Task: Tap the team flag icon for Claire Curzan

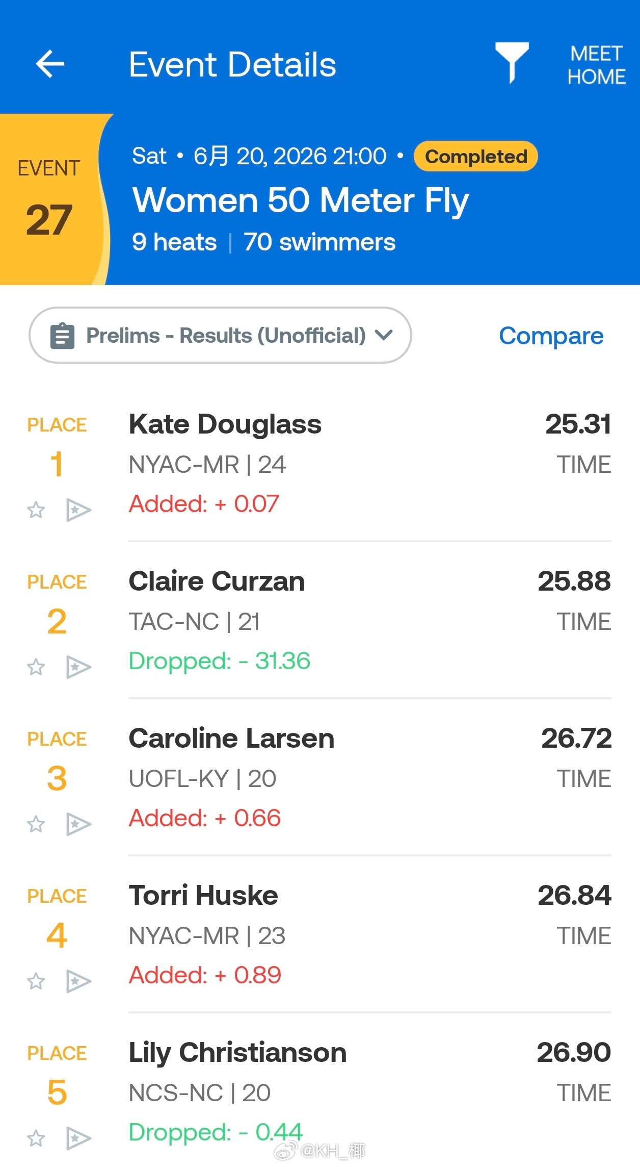Action: pos(78,667)
